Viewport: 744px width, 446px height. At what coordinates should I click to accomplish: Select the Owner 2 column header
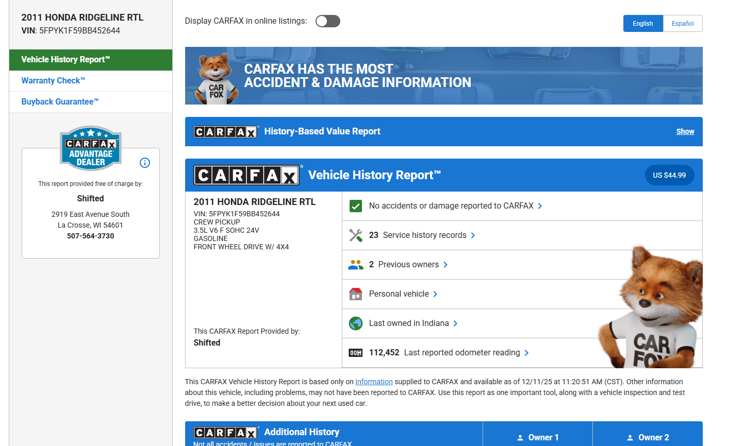647,437
